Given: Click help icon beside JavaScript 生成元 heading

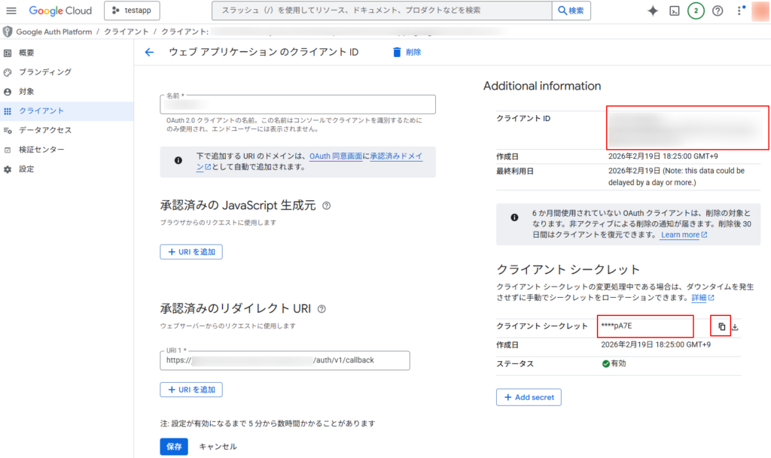Looking at the screenshot, I should (x=327, y=205).
